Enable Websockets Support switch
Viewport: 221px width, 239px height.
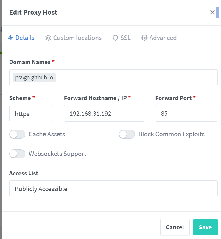[x=17, y=154]
